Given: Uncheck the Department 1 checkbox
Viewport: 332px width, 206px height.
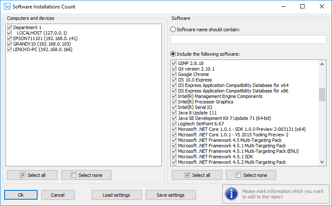Looking at the screenshot, I should coord(9,27).
